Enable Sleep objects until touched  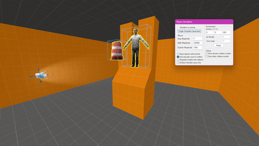tap(178, 54)
